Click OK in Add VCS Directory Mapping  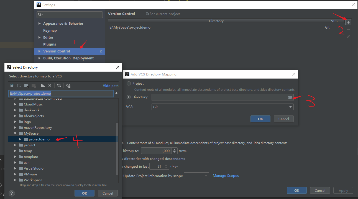260,119
